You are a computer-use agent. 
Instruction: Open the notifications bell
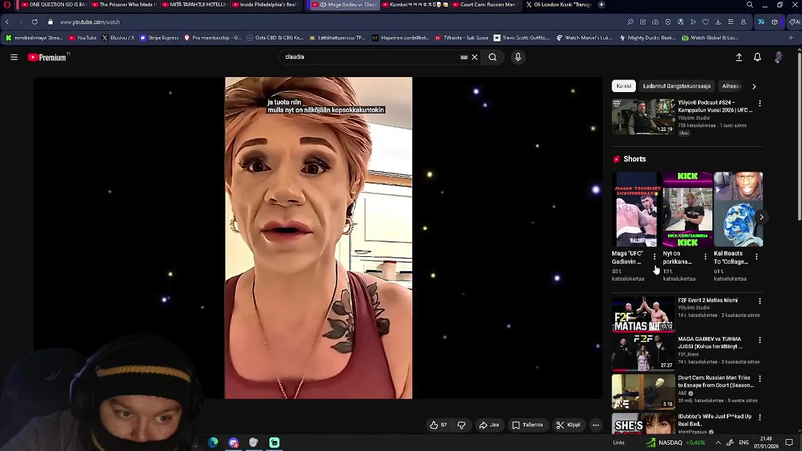tap(758, 57)
